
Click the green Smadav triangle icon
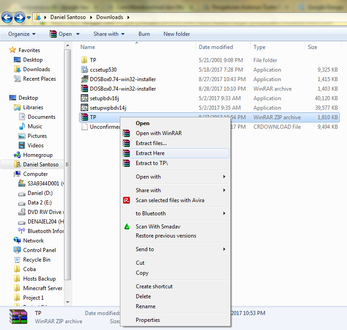coord(127,227)
